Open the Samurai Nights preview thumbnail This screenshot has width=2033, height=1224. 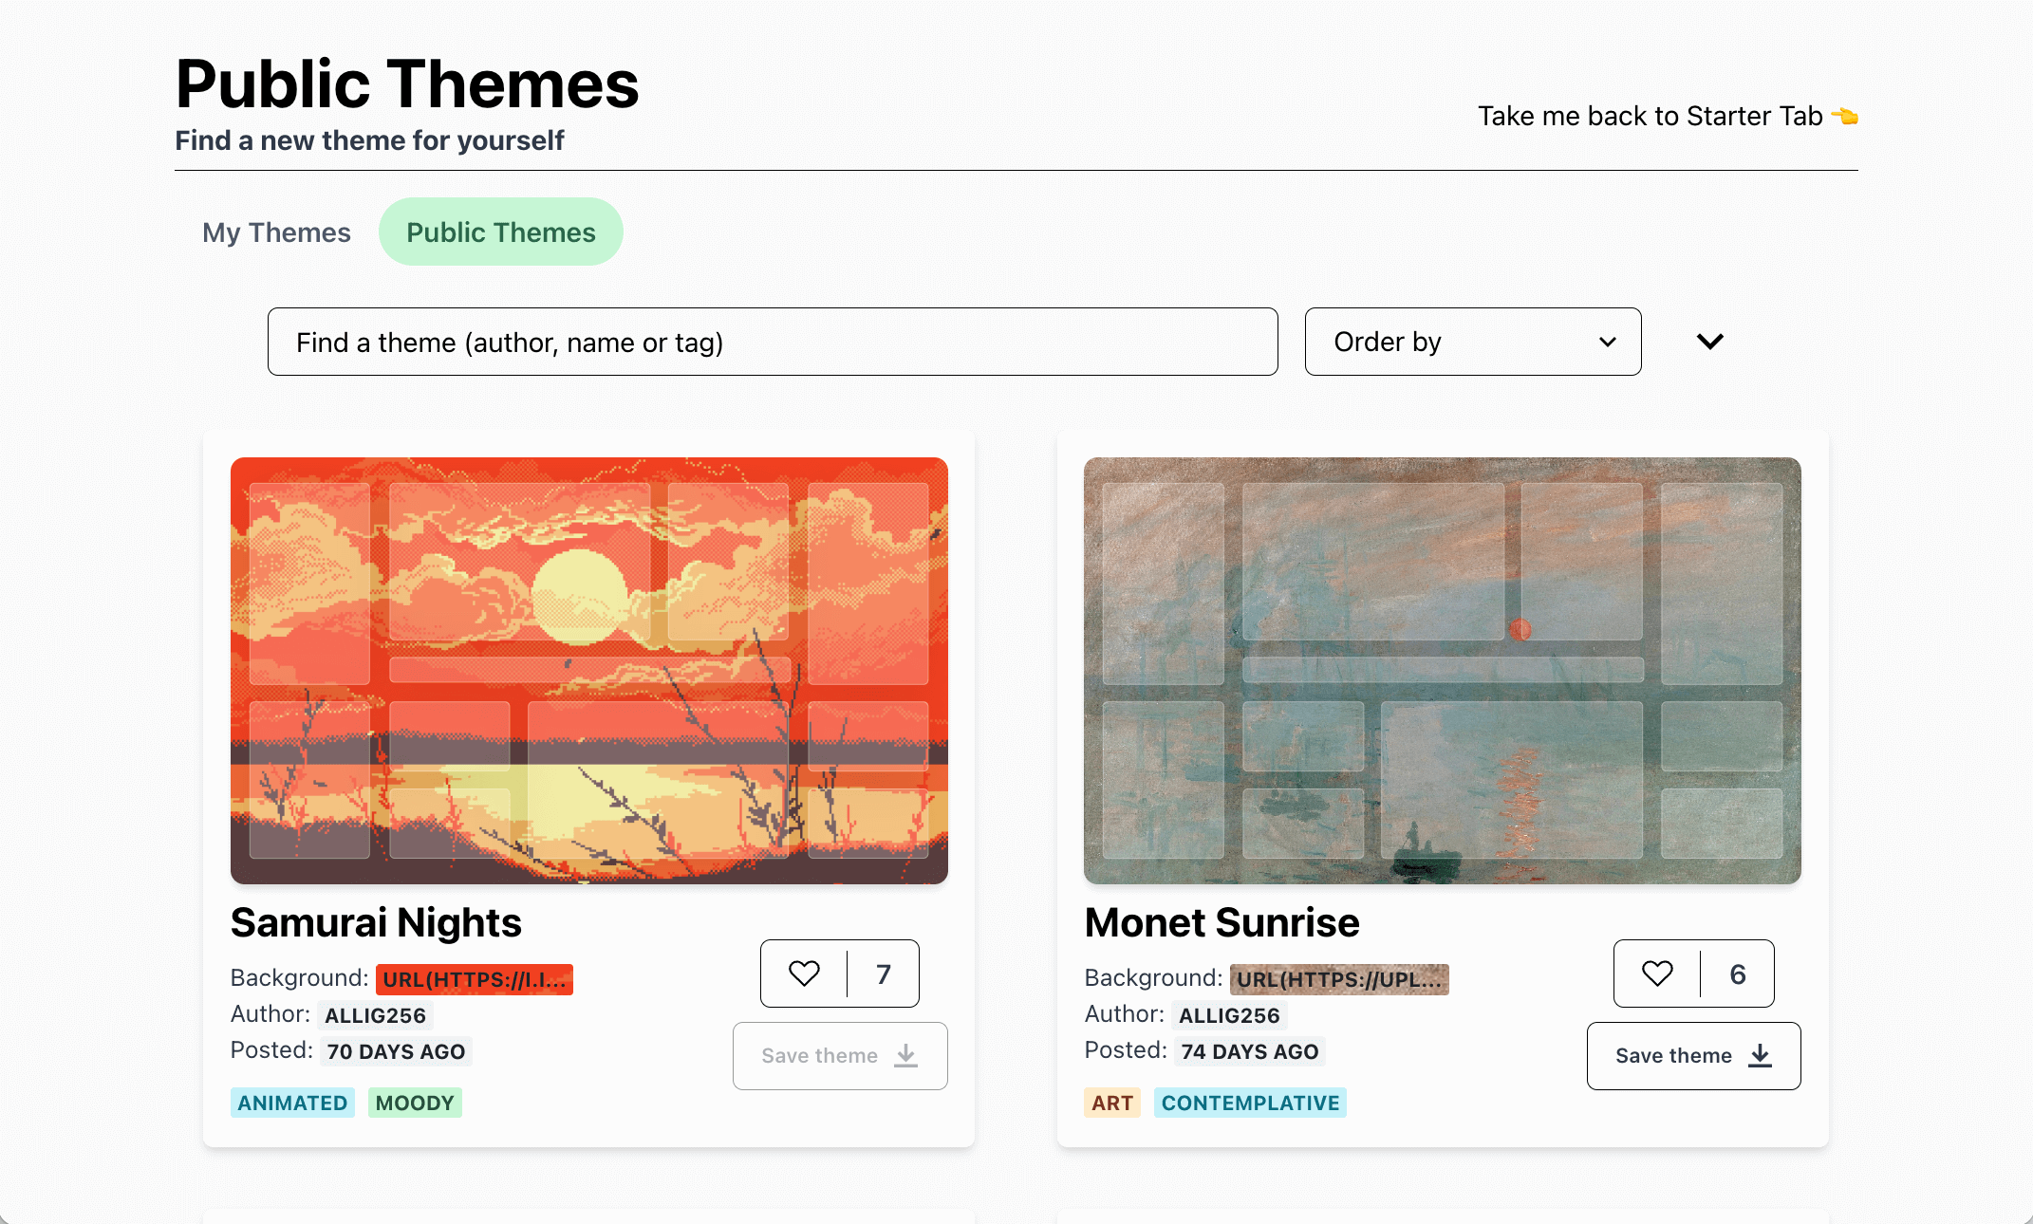[588, 670]
